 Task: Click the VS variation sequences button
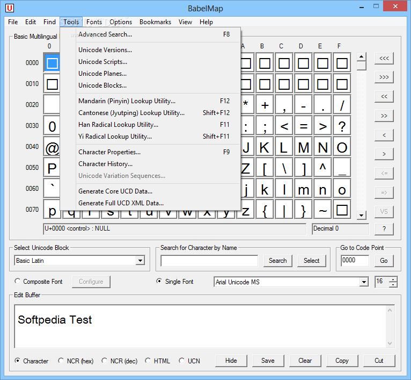tap(384, 212)
